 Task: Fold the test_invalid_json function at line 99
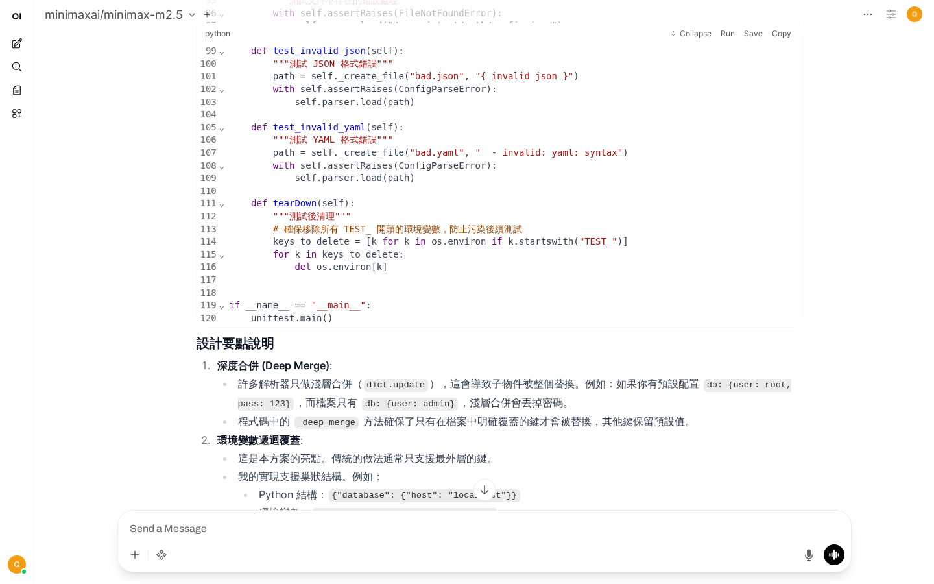pyautogui.click(x=222, y=52)
